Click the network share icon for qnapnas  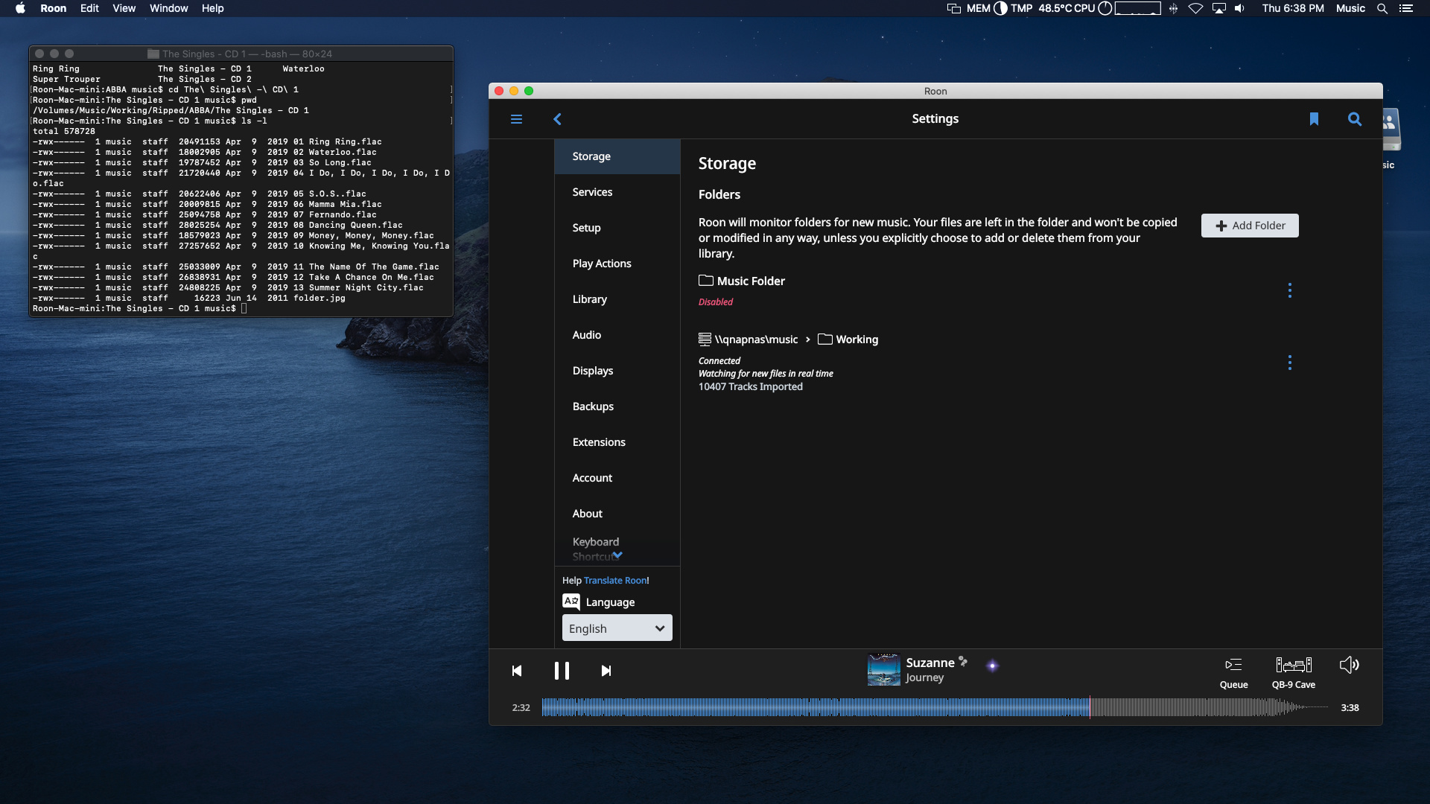(x=705, y=339)
